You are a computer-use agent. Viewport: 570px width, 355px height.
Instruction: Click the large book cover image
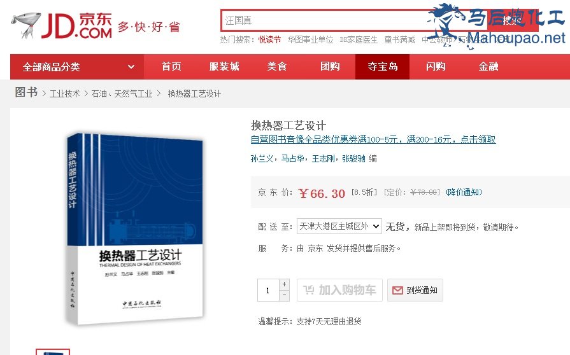(x=134, y=228)
